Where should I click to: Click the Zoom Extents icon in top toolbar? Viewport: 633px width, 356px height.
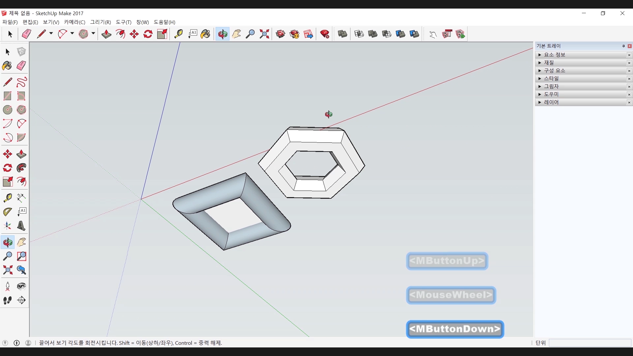point(264,34)
